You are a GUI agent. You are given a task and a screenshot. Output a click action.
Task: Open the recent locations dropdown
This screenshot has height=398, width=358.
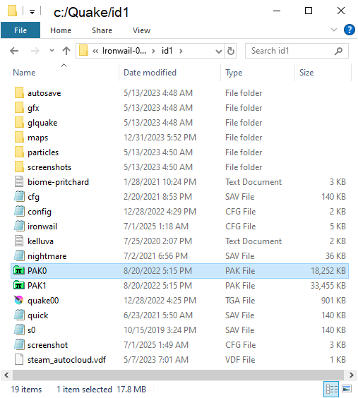coord(52,51)
